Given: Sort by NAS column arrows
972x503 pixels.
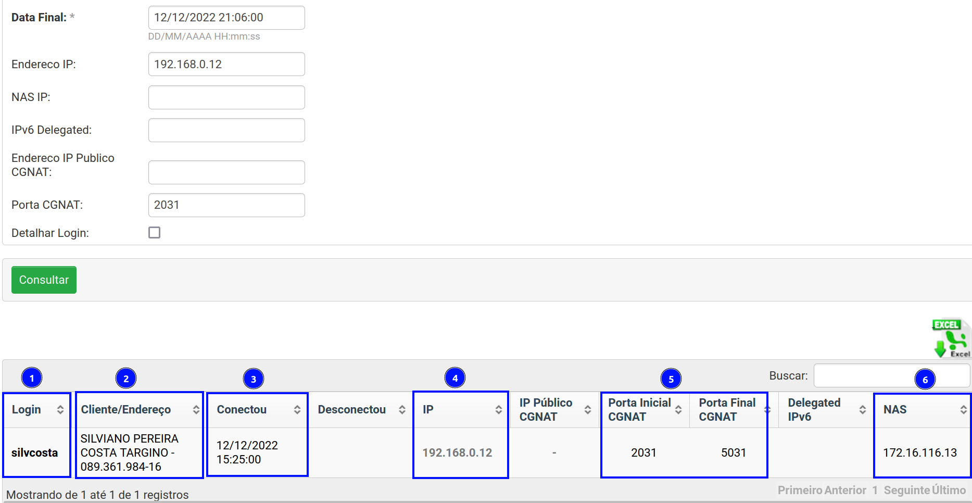Looking at the screenshot, I should [x=963, y=410].
